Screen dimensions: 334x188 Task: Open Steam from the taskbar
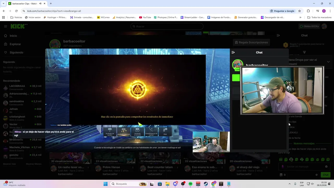[x=206, y=184]
